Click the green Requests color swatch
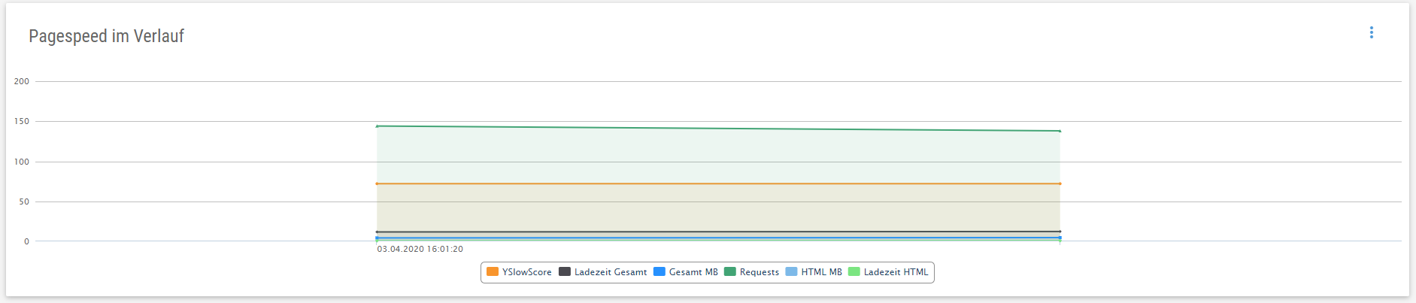 pyautogui.click(x=730, y=272)
